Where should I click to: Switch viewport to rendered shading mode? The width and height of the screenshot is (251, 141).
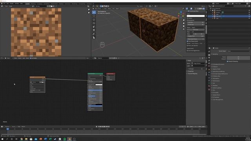tap(204, 9)
